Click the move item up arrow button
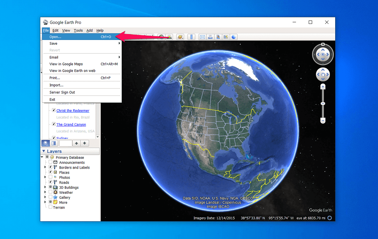The height and width of the screenshot is (239, 378). [76, 143]
